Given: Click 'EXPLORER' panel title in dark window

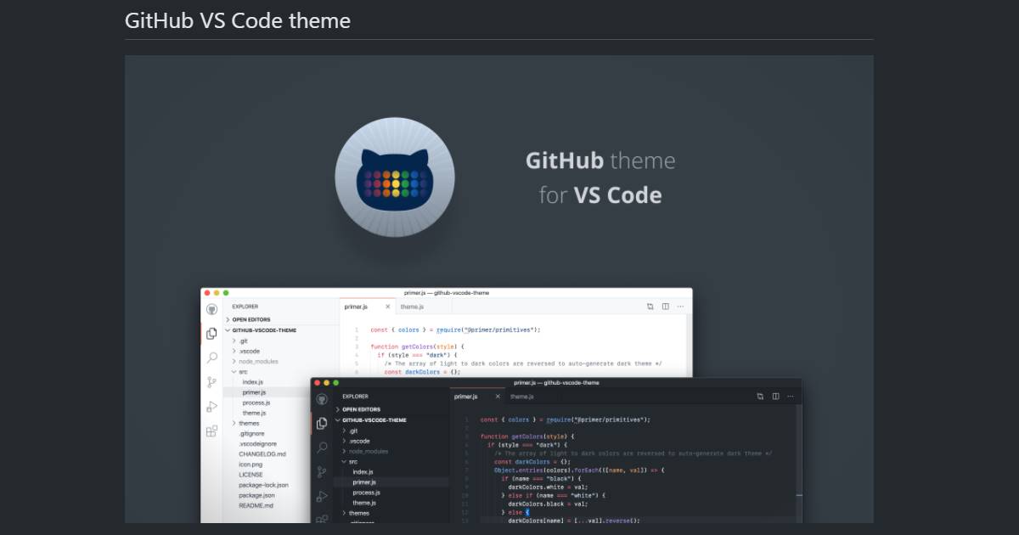Looking at the screenshot, I should (x=355, y=397).
